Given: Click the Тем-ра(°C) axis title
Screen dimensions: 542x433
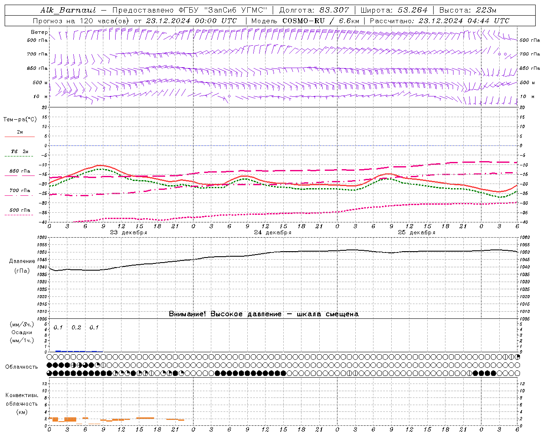Looking at the screenshot, I should point(20,120).
